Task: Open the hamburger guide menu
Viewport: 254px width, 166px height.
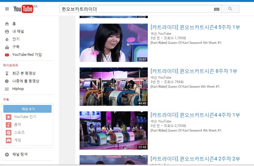Action: [x=7, y=9]
